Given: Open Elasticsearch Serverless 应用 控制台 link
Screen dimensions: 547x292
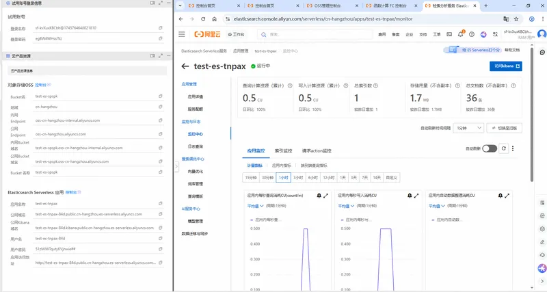Looking at the screenshot, I should (x=73, y=192).
